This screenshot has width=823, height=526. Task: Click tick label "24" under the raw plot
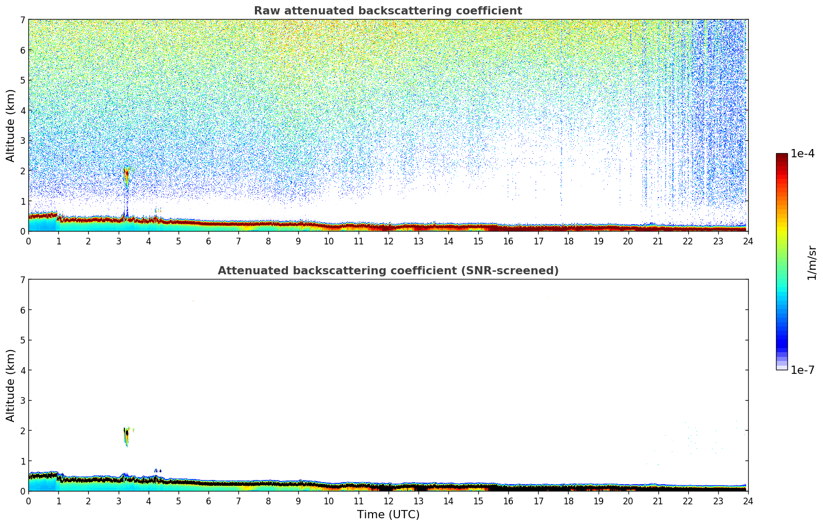[748, 241]
